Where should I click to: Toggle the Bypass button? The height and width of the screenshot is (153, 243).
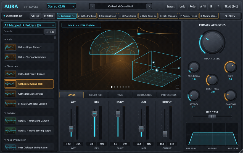tap(171, 7)
